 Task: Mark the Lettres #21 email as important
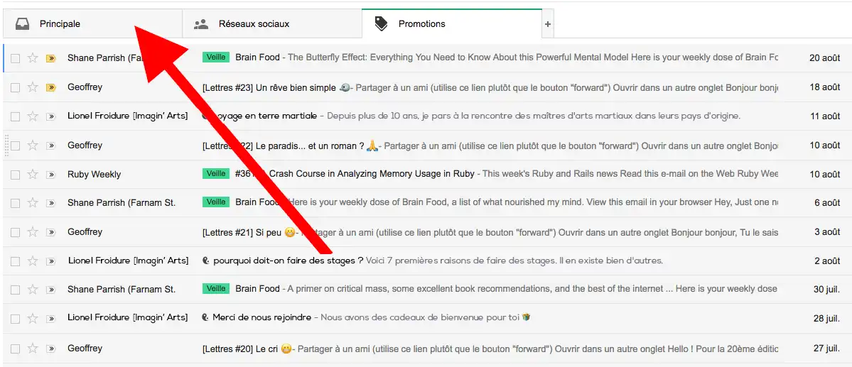pos(51,232)
